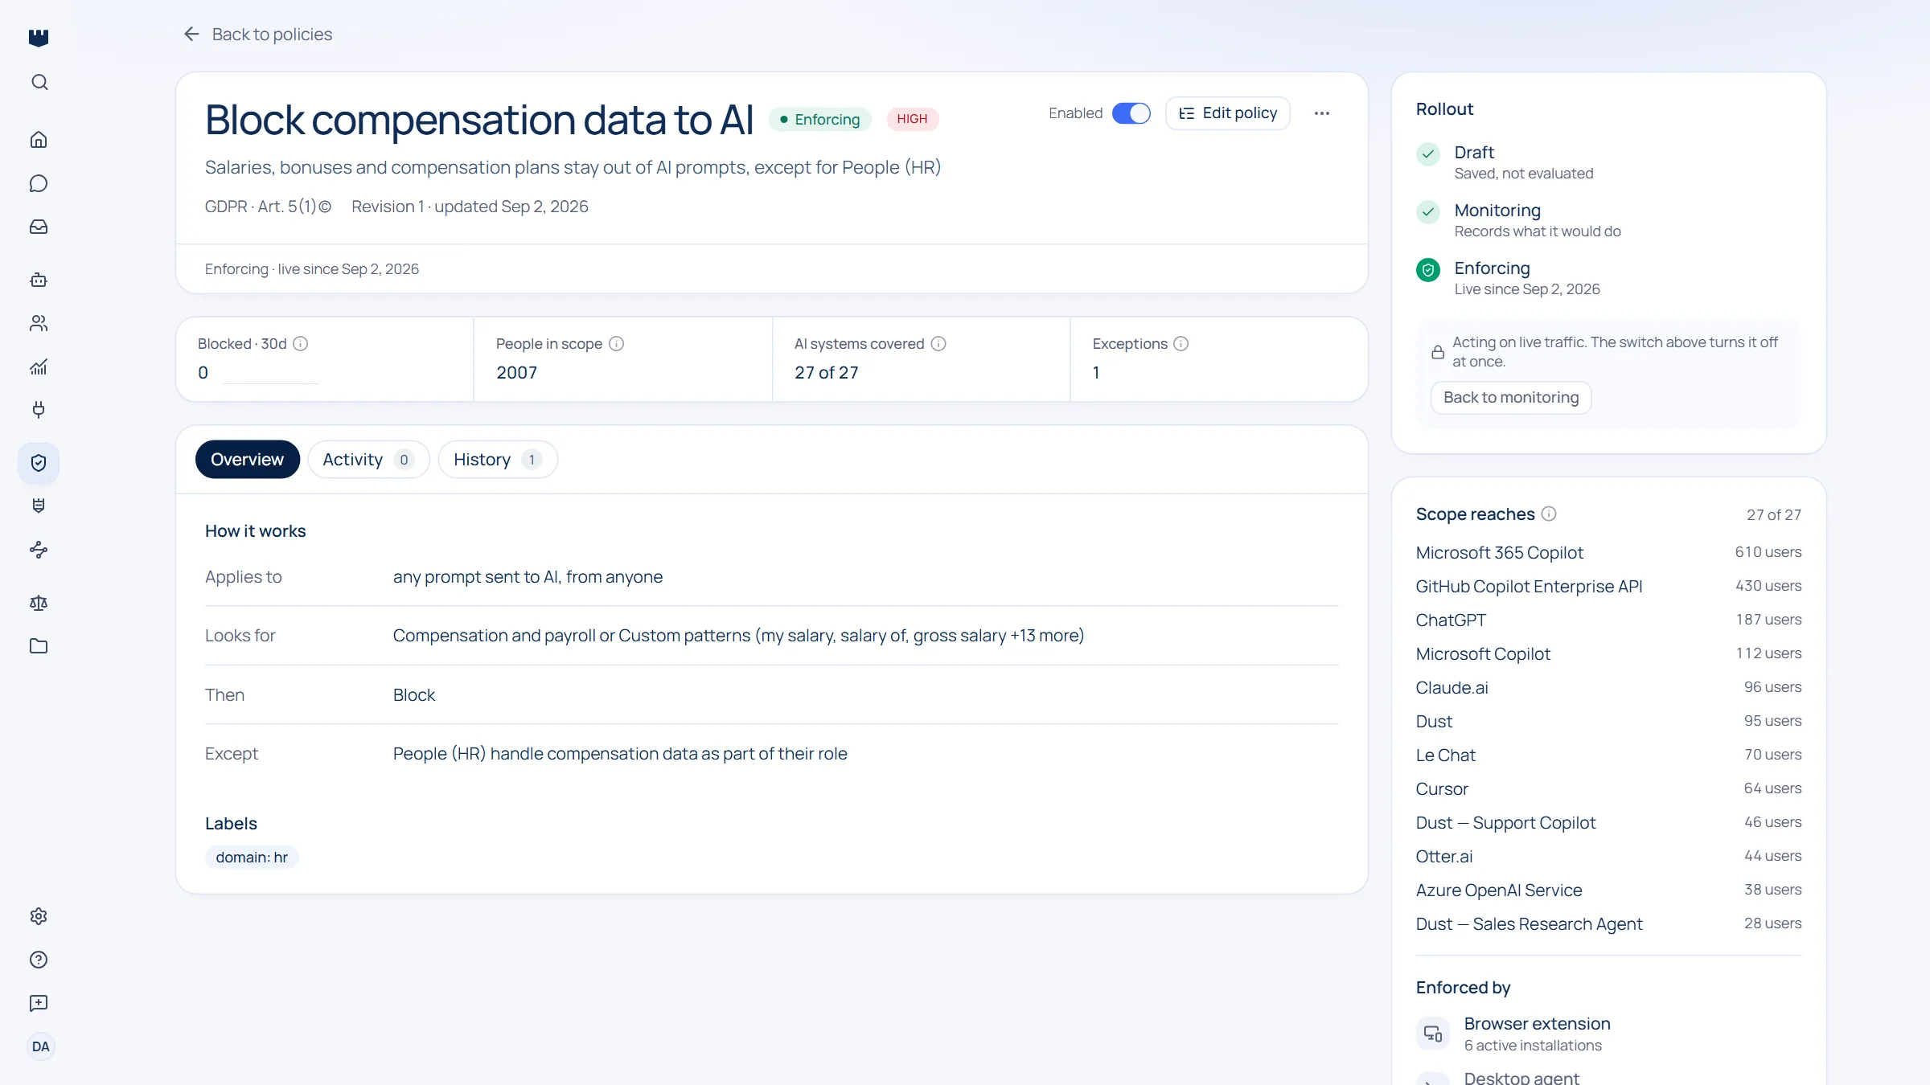Open the inbox tray sidebar icon
1930x1085 pixels.
point(39,227)
